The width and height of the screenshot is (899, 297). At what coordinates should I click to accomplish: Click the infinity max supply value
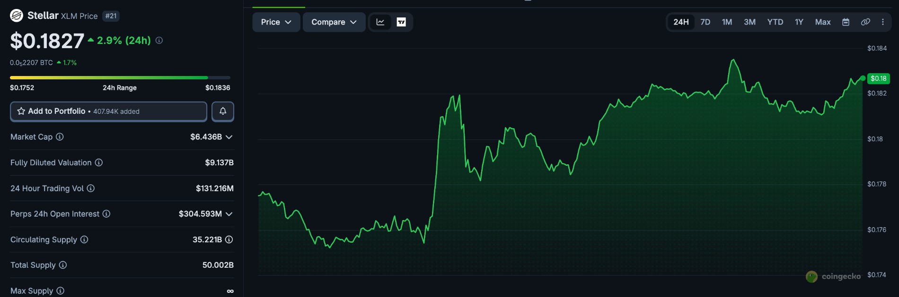pos(230,291)
